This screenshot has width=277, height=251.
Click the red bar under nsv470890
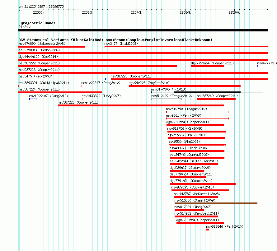(x=52, y=47)
